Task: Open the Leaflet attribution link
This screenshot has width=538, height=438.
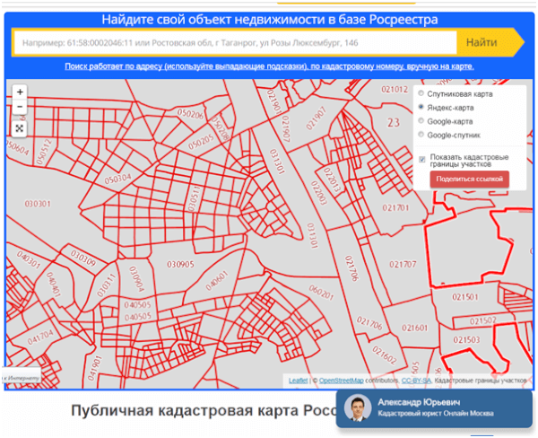Action: 298,381
